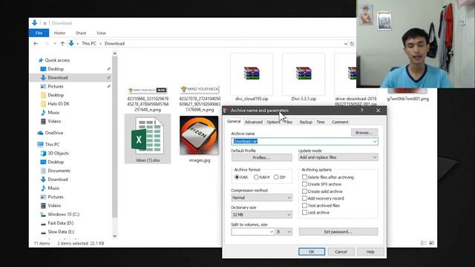The image size is (475, 267).
Task: Open the Share ribbon tab
Action: click(x=81, y=33)
